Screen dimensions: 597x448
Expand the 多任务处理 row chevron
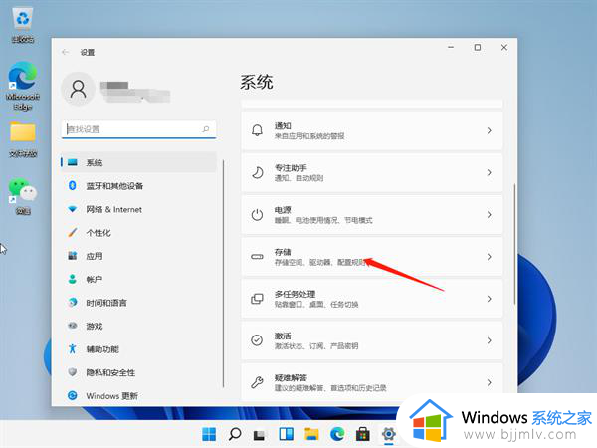pyautogui.click(x=490, y=299)
